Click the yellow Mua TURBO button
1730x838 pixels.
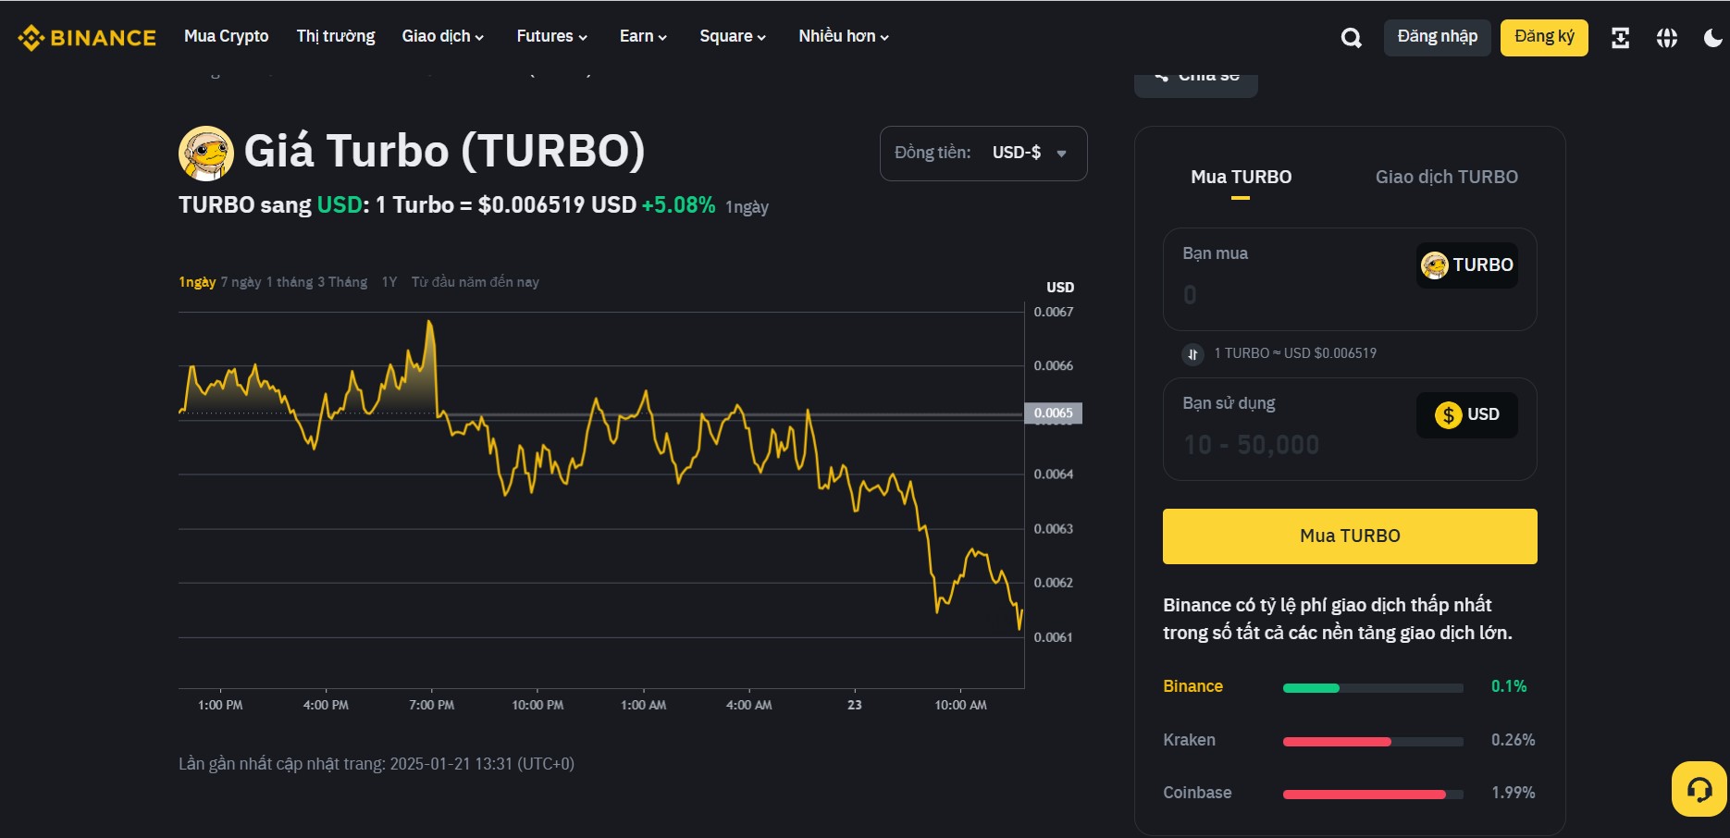(1350, 536)
